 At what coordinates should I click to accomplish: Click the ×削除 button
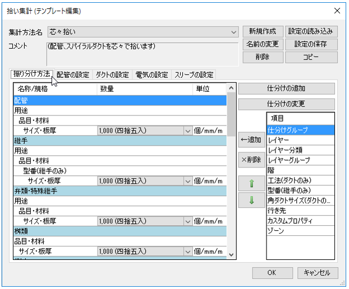pos(251,160)
